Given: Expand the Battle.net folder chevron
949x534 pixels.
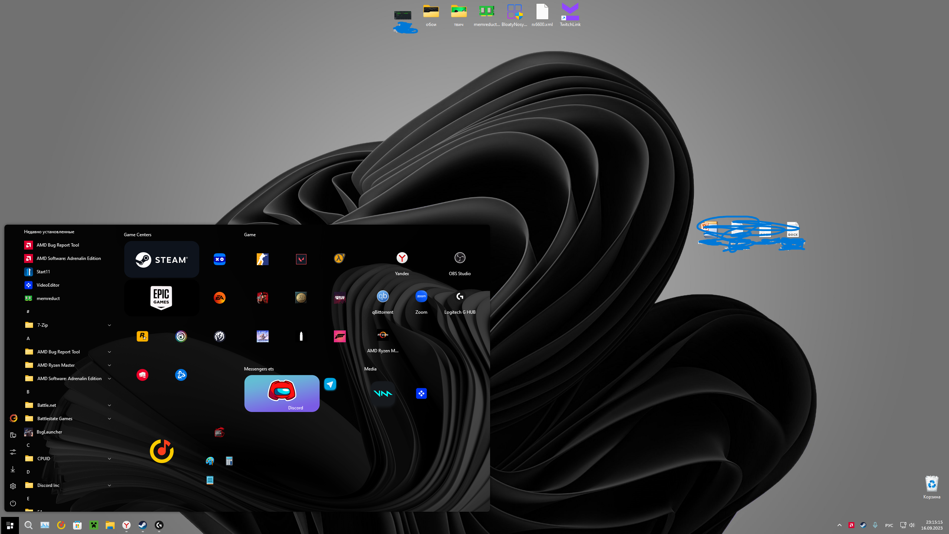Looking at the screenshot, I should coord(109,405).
